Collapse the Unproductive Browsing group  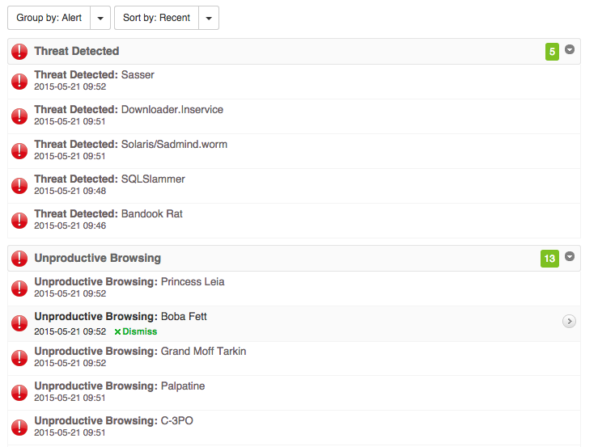click(x=570, y=257)
